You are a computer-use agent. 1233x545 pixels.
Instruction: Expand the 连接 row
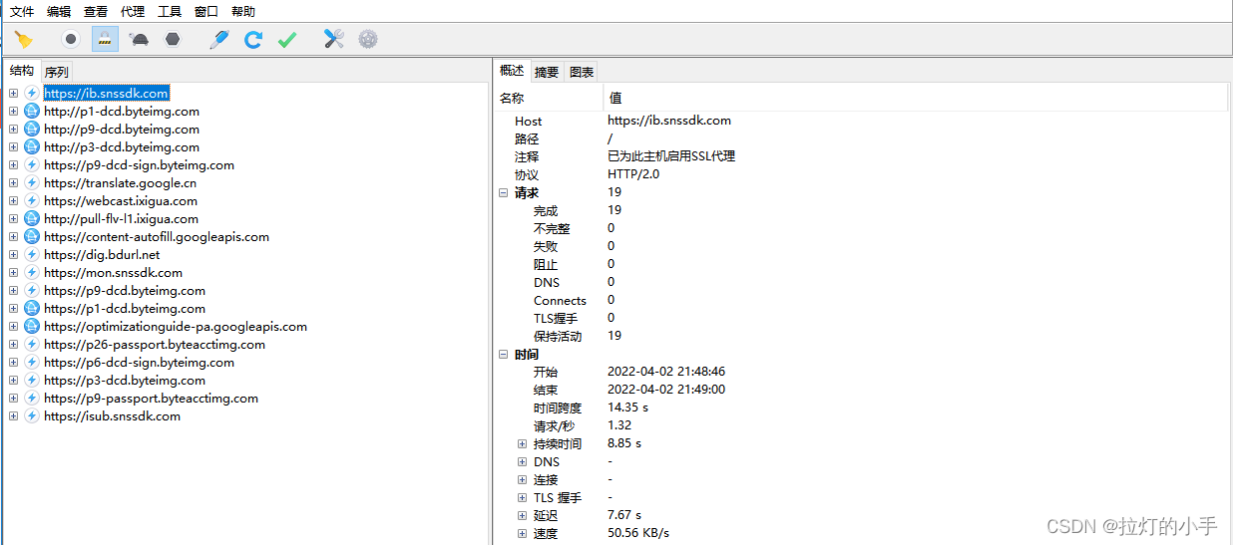click(522, 479)
